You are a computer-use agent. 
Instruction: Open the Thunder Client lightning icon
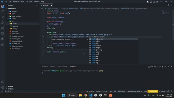coord(3,39)
